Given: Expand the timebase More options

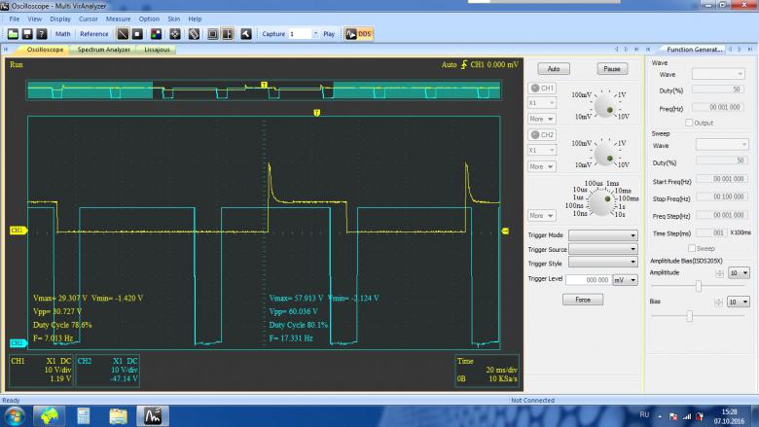Looking at the screenshot, I should (x=542, y=216).
